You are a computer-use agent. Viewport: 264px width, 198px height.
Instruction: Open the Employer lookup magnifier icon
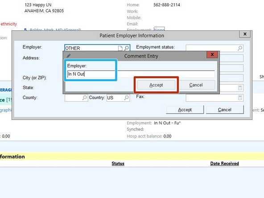pos(127,48)
